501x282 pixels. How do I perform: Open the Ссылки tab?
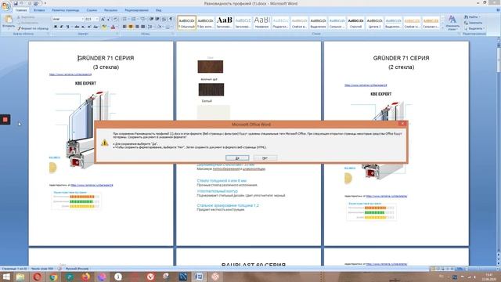92,10
